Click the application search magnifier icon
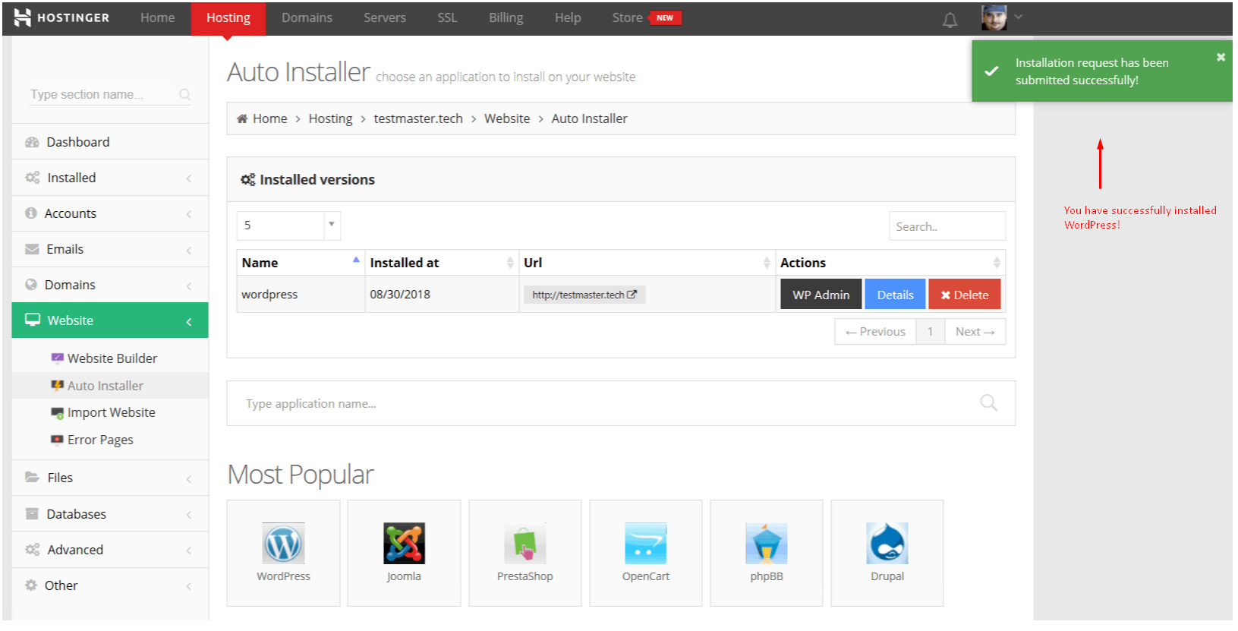 pyautogui.click(x=988, y=402)
